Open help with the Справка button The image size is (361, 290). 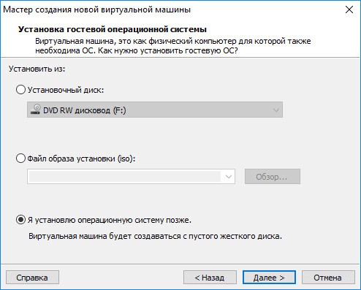pyautogui.click(x=32, y=278)
